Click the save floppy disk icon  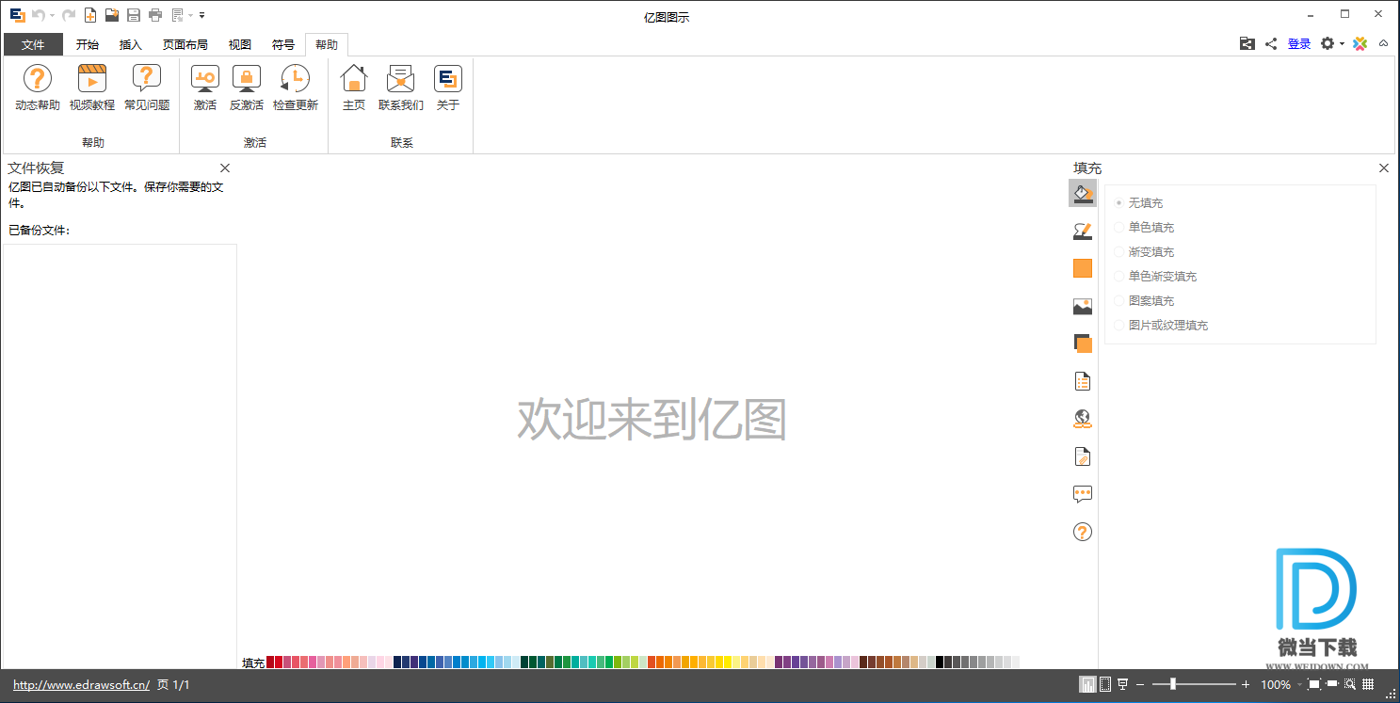point(134,15)
